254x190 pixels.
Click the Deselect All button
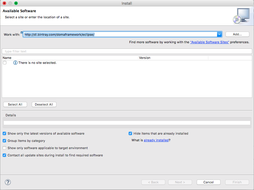click(44, 104)
